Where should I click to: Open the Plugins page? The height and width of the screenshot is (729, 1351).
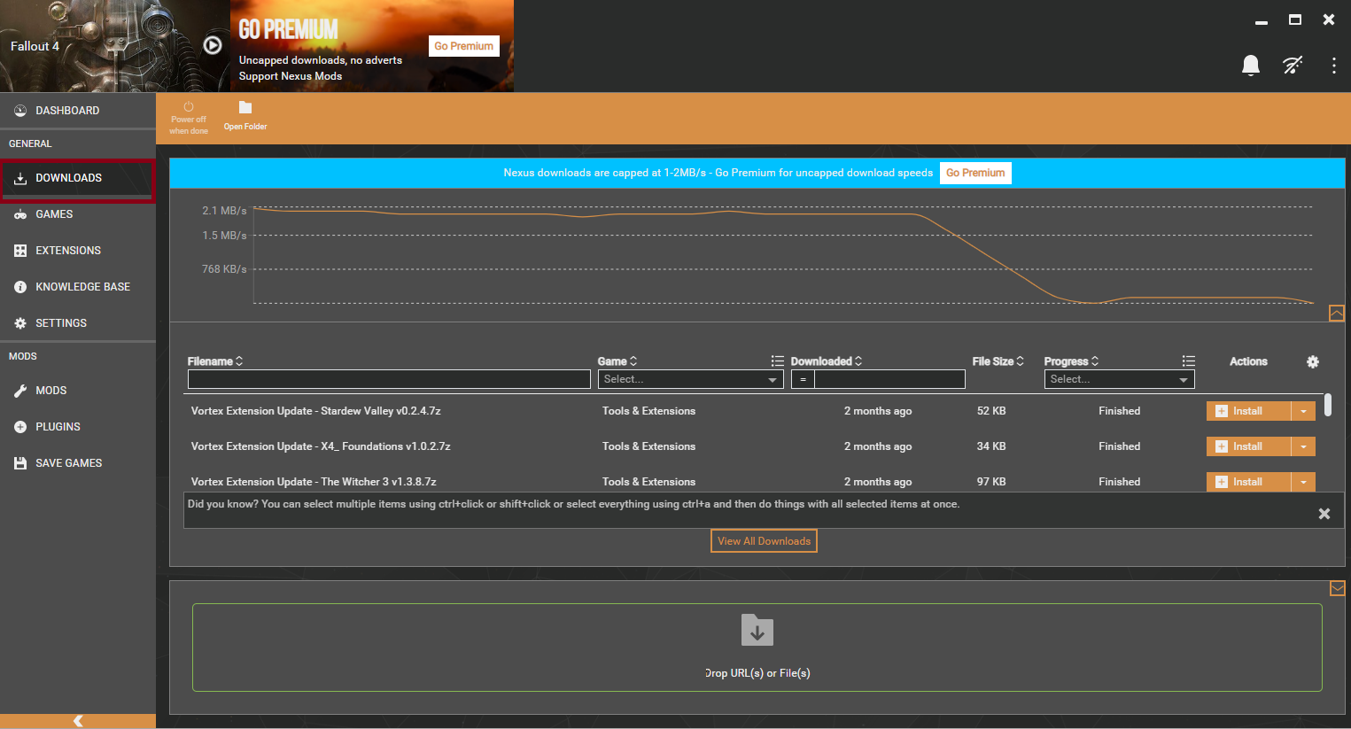pos(78,427)
